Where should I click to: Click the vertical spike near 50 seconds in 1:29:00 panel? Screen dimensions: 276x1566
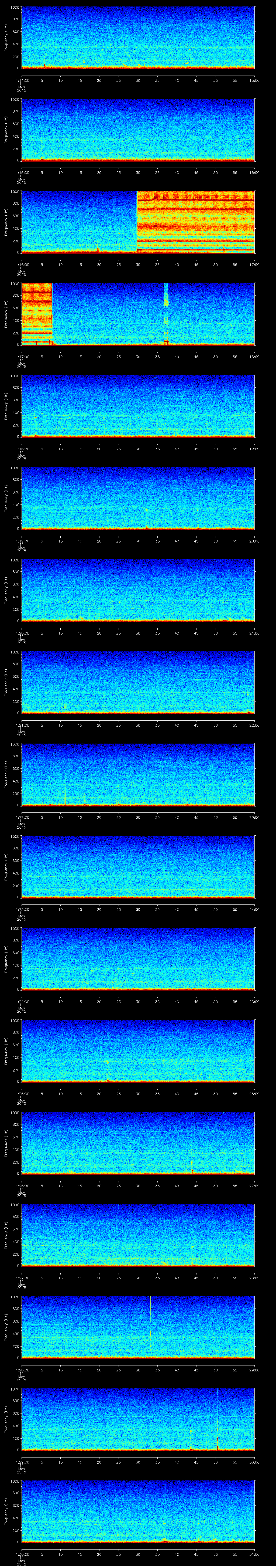[x=217, y=1419]
